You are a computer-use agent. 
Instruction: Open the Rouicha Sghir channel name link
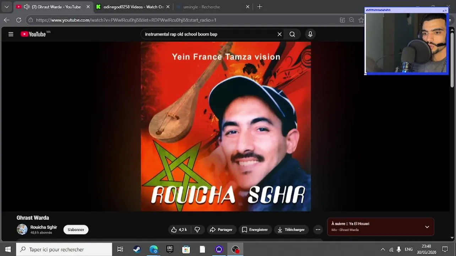pyautogui.click(x=44, y=227)
